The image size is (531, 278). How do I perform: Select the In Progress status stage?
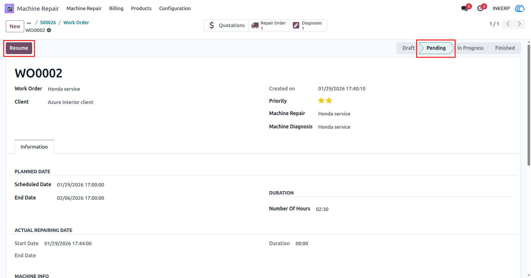470,48
